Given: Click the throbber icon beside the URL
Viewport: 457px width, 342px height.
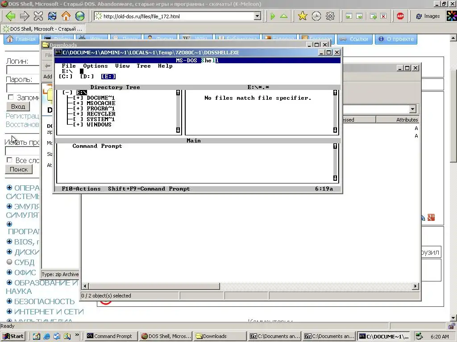Looking at the screenshot, I should coord(99,16).
